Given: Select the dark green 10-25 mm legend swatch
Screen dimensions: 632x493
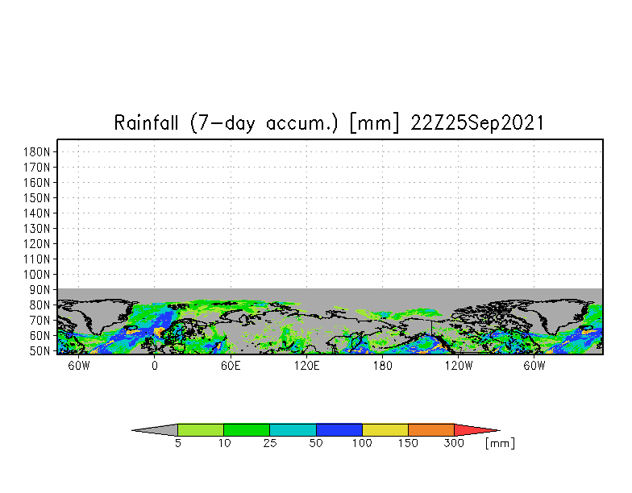Looking at the screenshot, I should [x=247, y=430].
